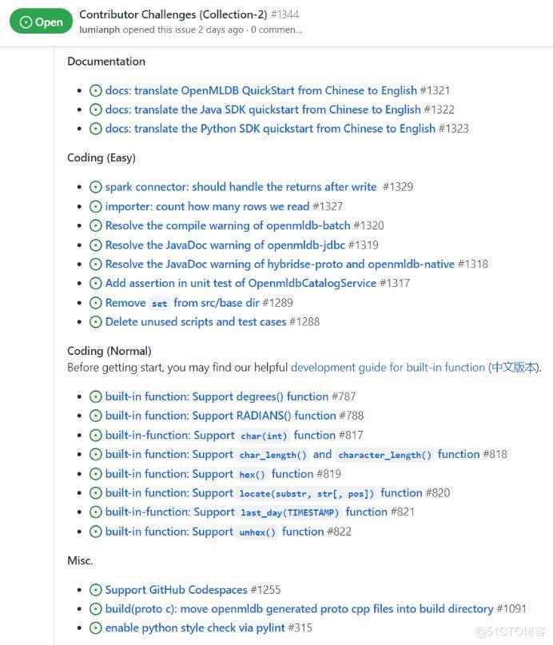Open the build(proto c) move generated files issue
553x645 pixels.
[300, 609]
